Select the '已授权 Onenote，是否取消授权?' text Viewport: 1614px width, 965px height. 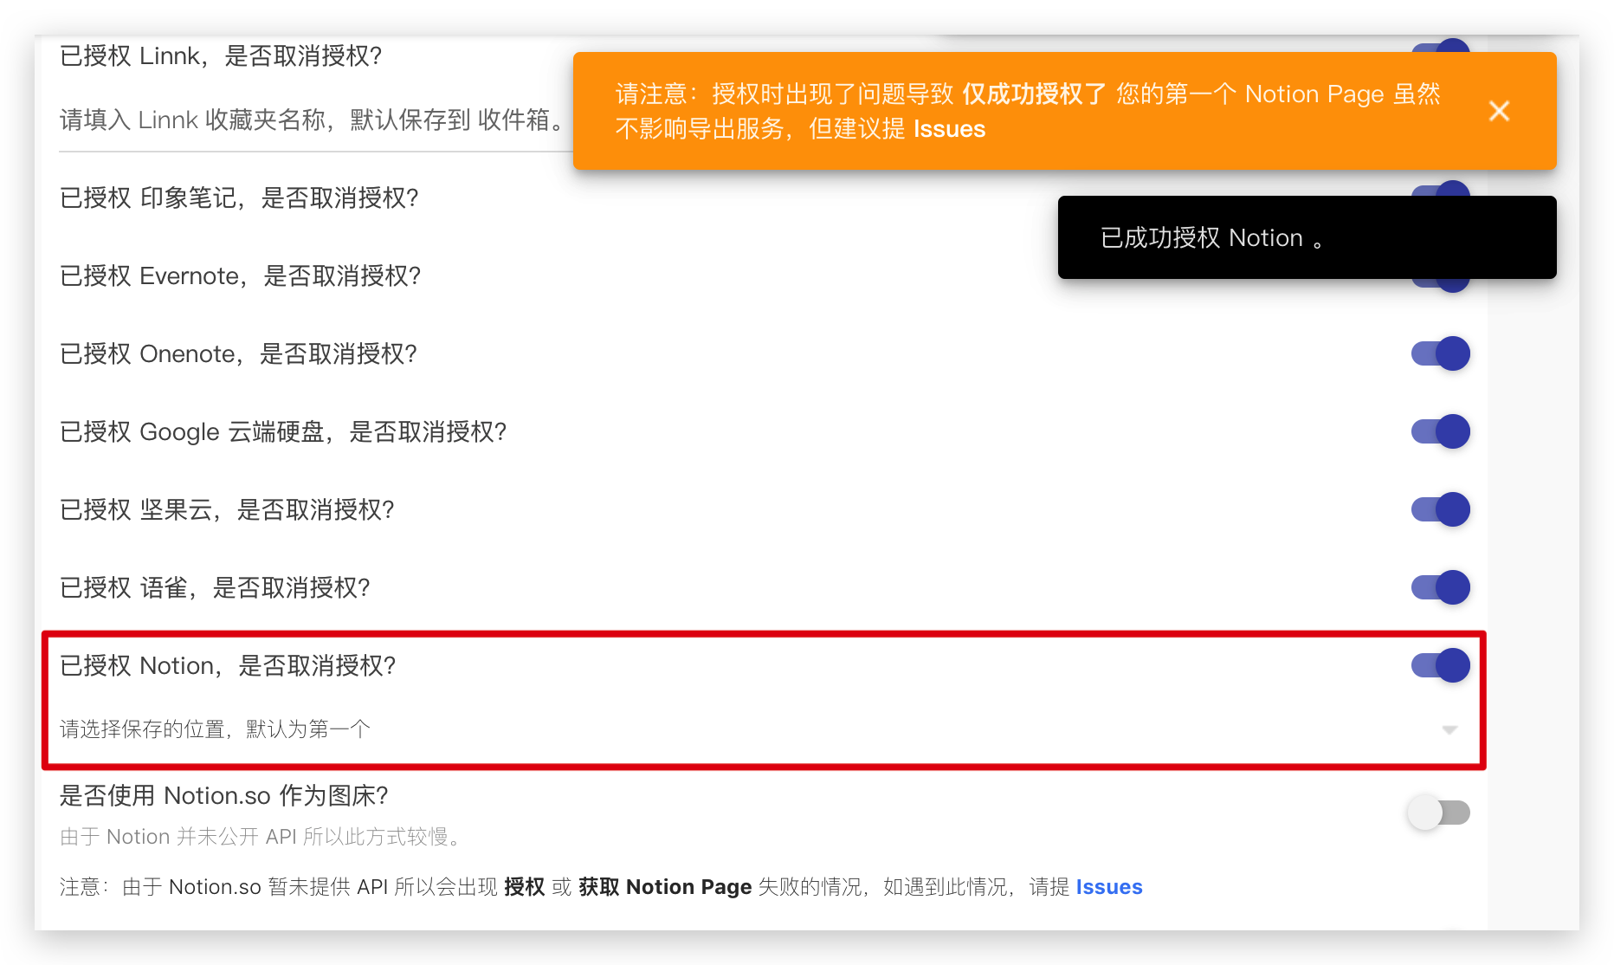pyautogui.click(x=238, y=354)
